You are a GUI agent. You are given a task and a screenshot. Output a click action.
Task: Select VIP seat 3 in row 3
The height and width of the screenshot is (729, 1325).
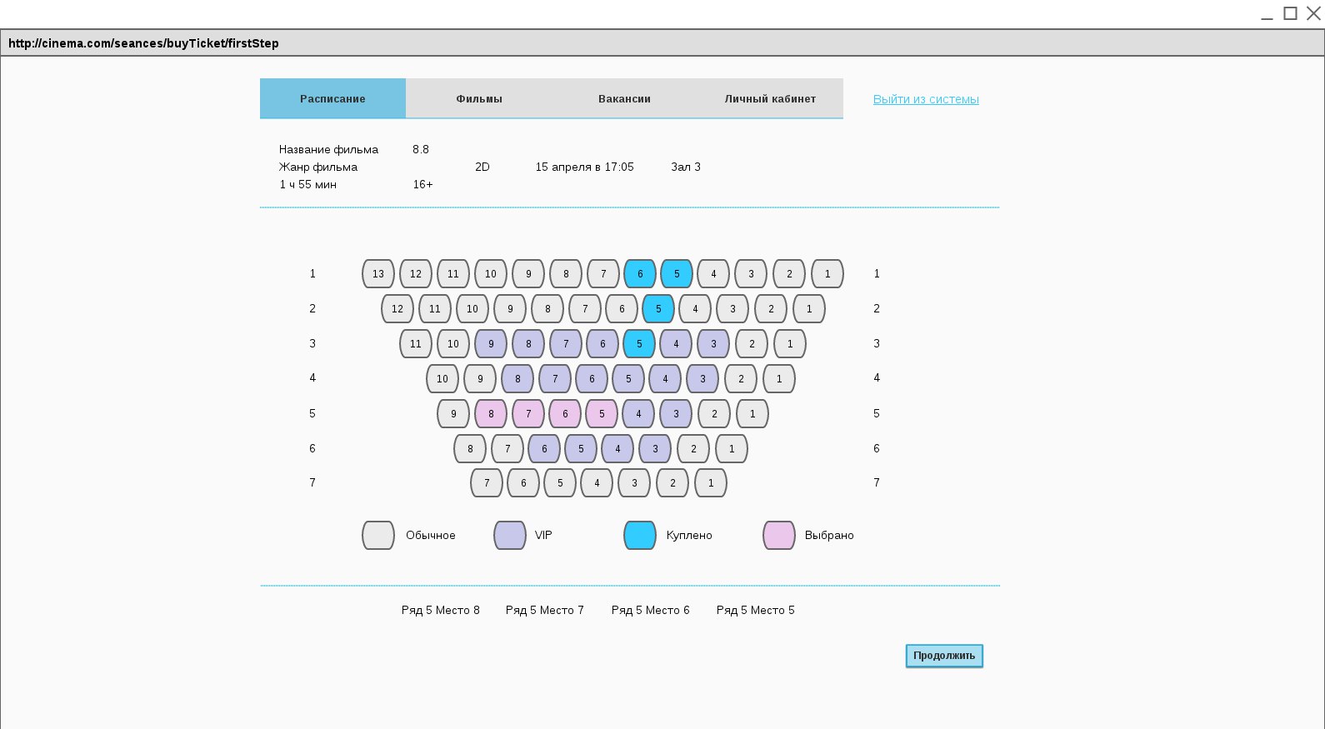coord(713,343)
